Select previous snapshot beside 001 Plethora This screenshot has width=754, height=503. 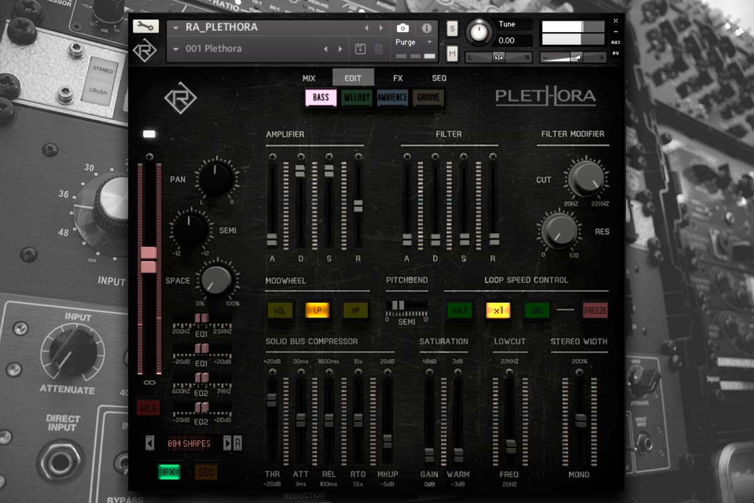click(x=325, y=49)
